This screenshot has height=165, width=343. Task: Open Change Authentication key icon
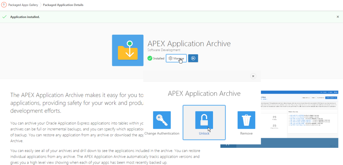coord(162,120)
